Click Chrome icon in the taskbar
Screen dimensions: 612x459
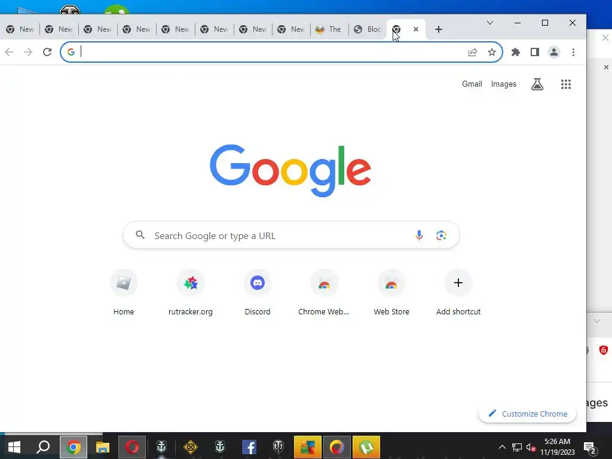pos(74,447)
